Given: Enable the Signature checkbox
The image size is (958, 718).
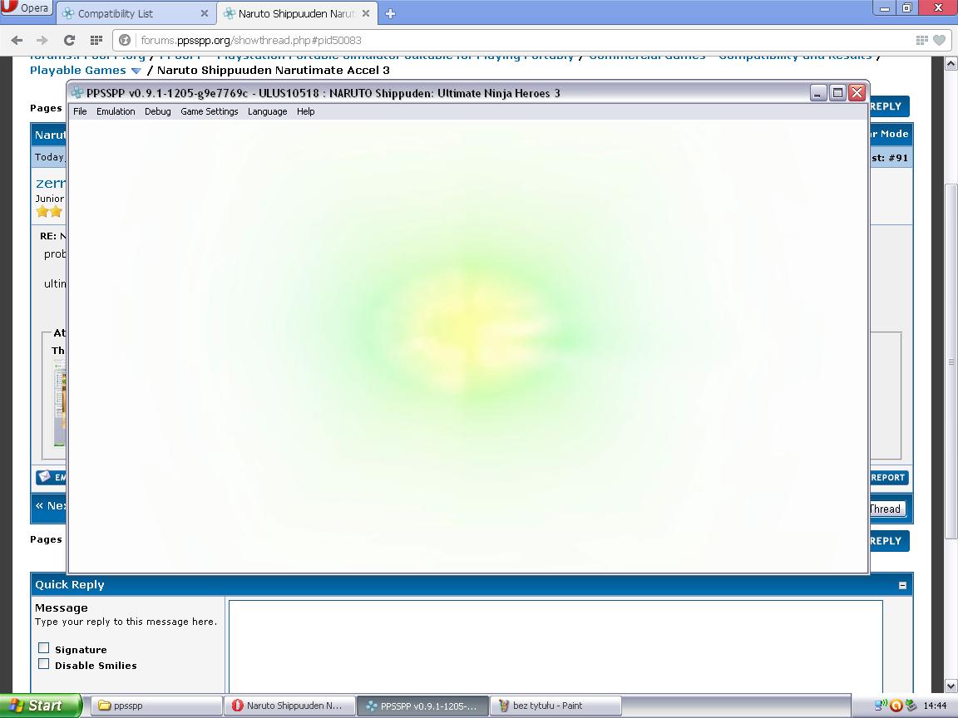Looking at the screenshot, I should (x=44, y=648).
